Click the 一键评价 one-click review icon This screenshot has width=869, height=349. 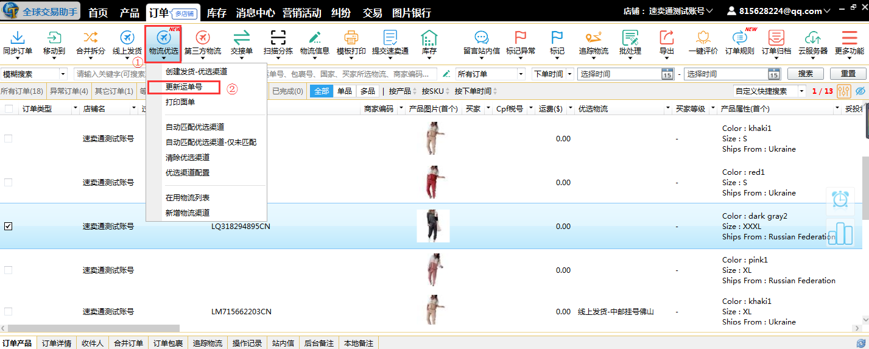tap(703, 37)
